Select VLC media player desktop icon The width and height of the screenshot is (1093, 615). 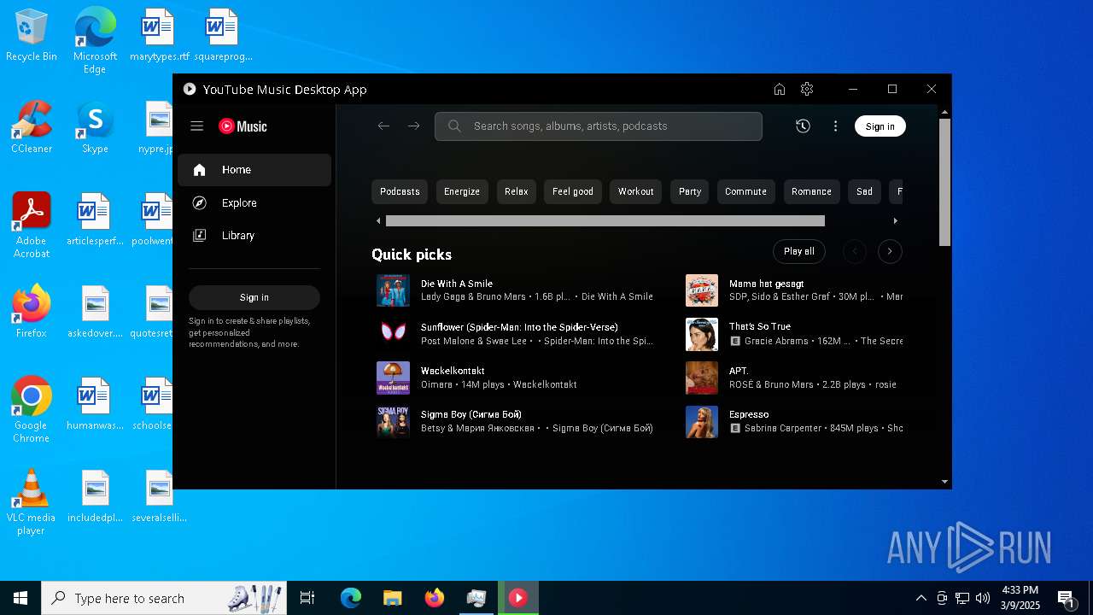tap(32, 502)
